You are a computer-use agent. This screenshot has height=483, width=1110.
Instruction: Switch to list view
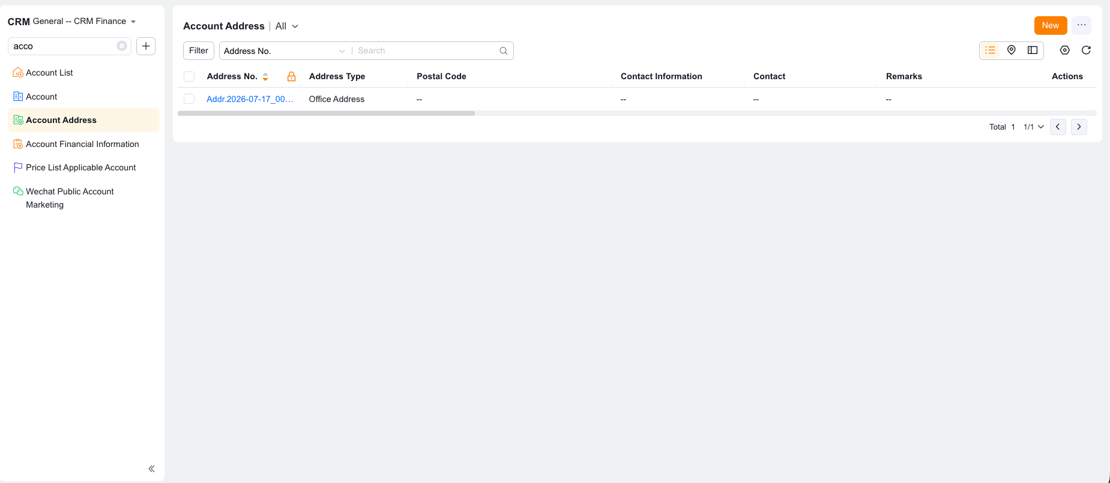(991, 50)
